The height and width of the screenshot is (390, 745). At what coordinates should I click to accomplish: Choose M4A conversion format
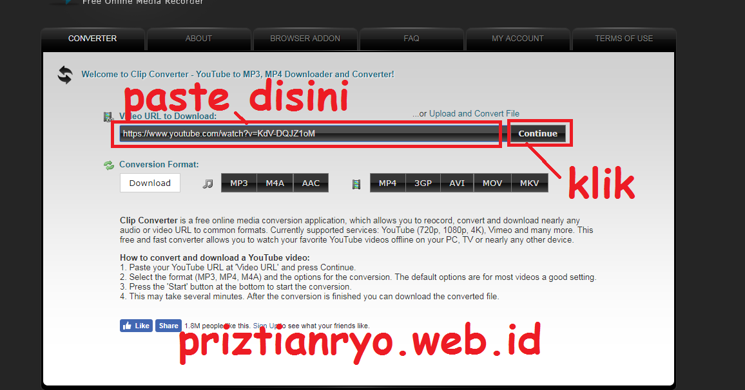[275, 183]
